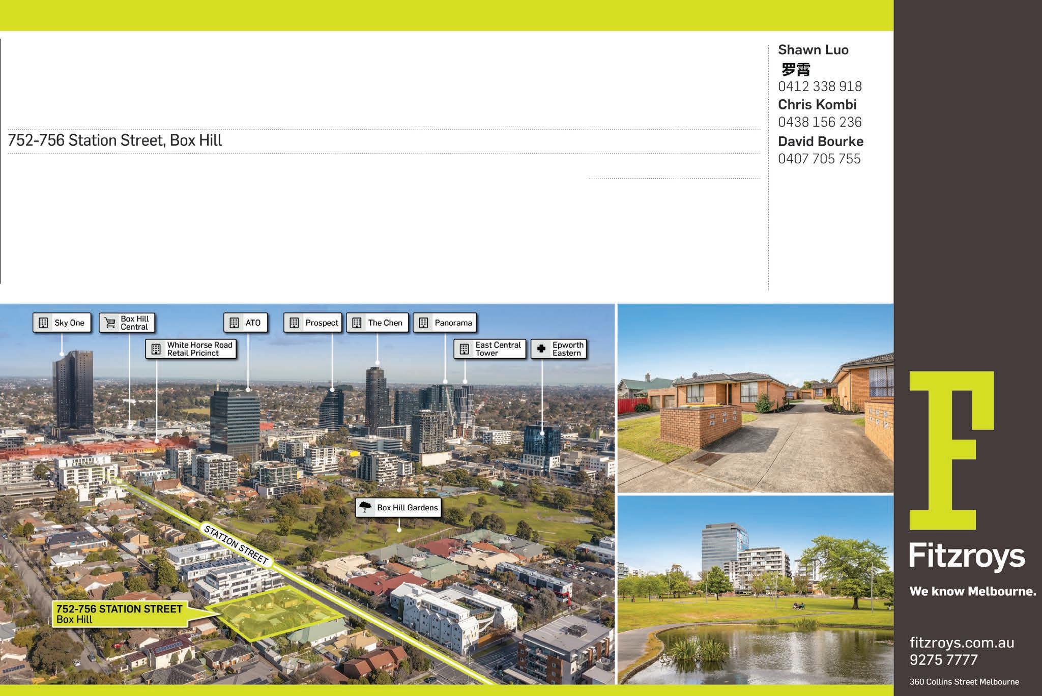The image size is (1042, 696).
Task: Open the park pond photo
Action: (756, 590)
